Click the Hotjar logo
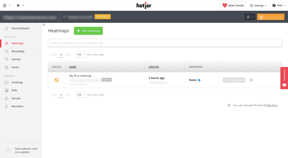The width and height of the screenshot is (288, 158). [144, 5]
